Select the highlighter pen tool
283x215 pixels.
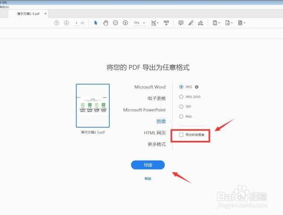[x=191, y=23]
